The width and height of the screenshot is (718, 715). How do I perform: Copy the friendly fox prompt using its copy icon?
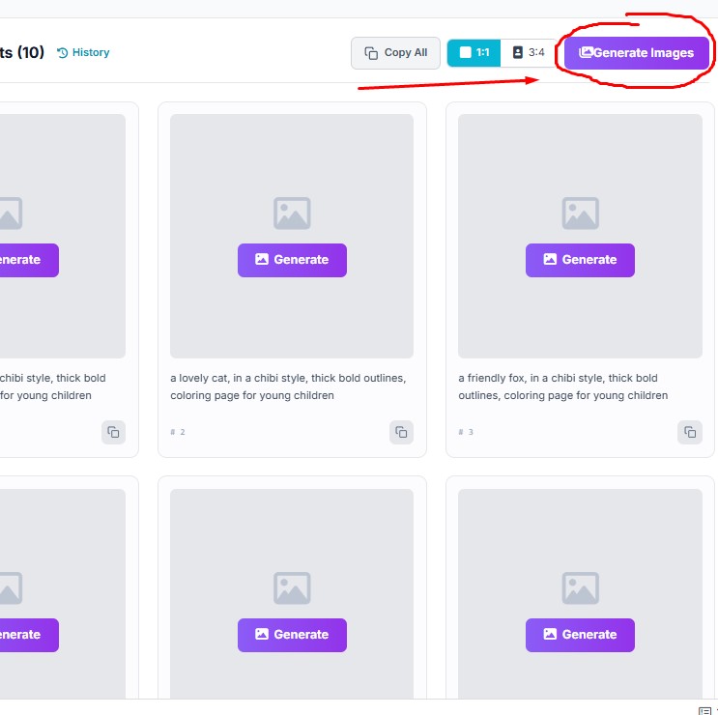(x=689, y=432)
